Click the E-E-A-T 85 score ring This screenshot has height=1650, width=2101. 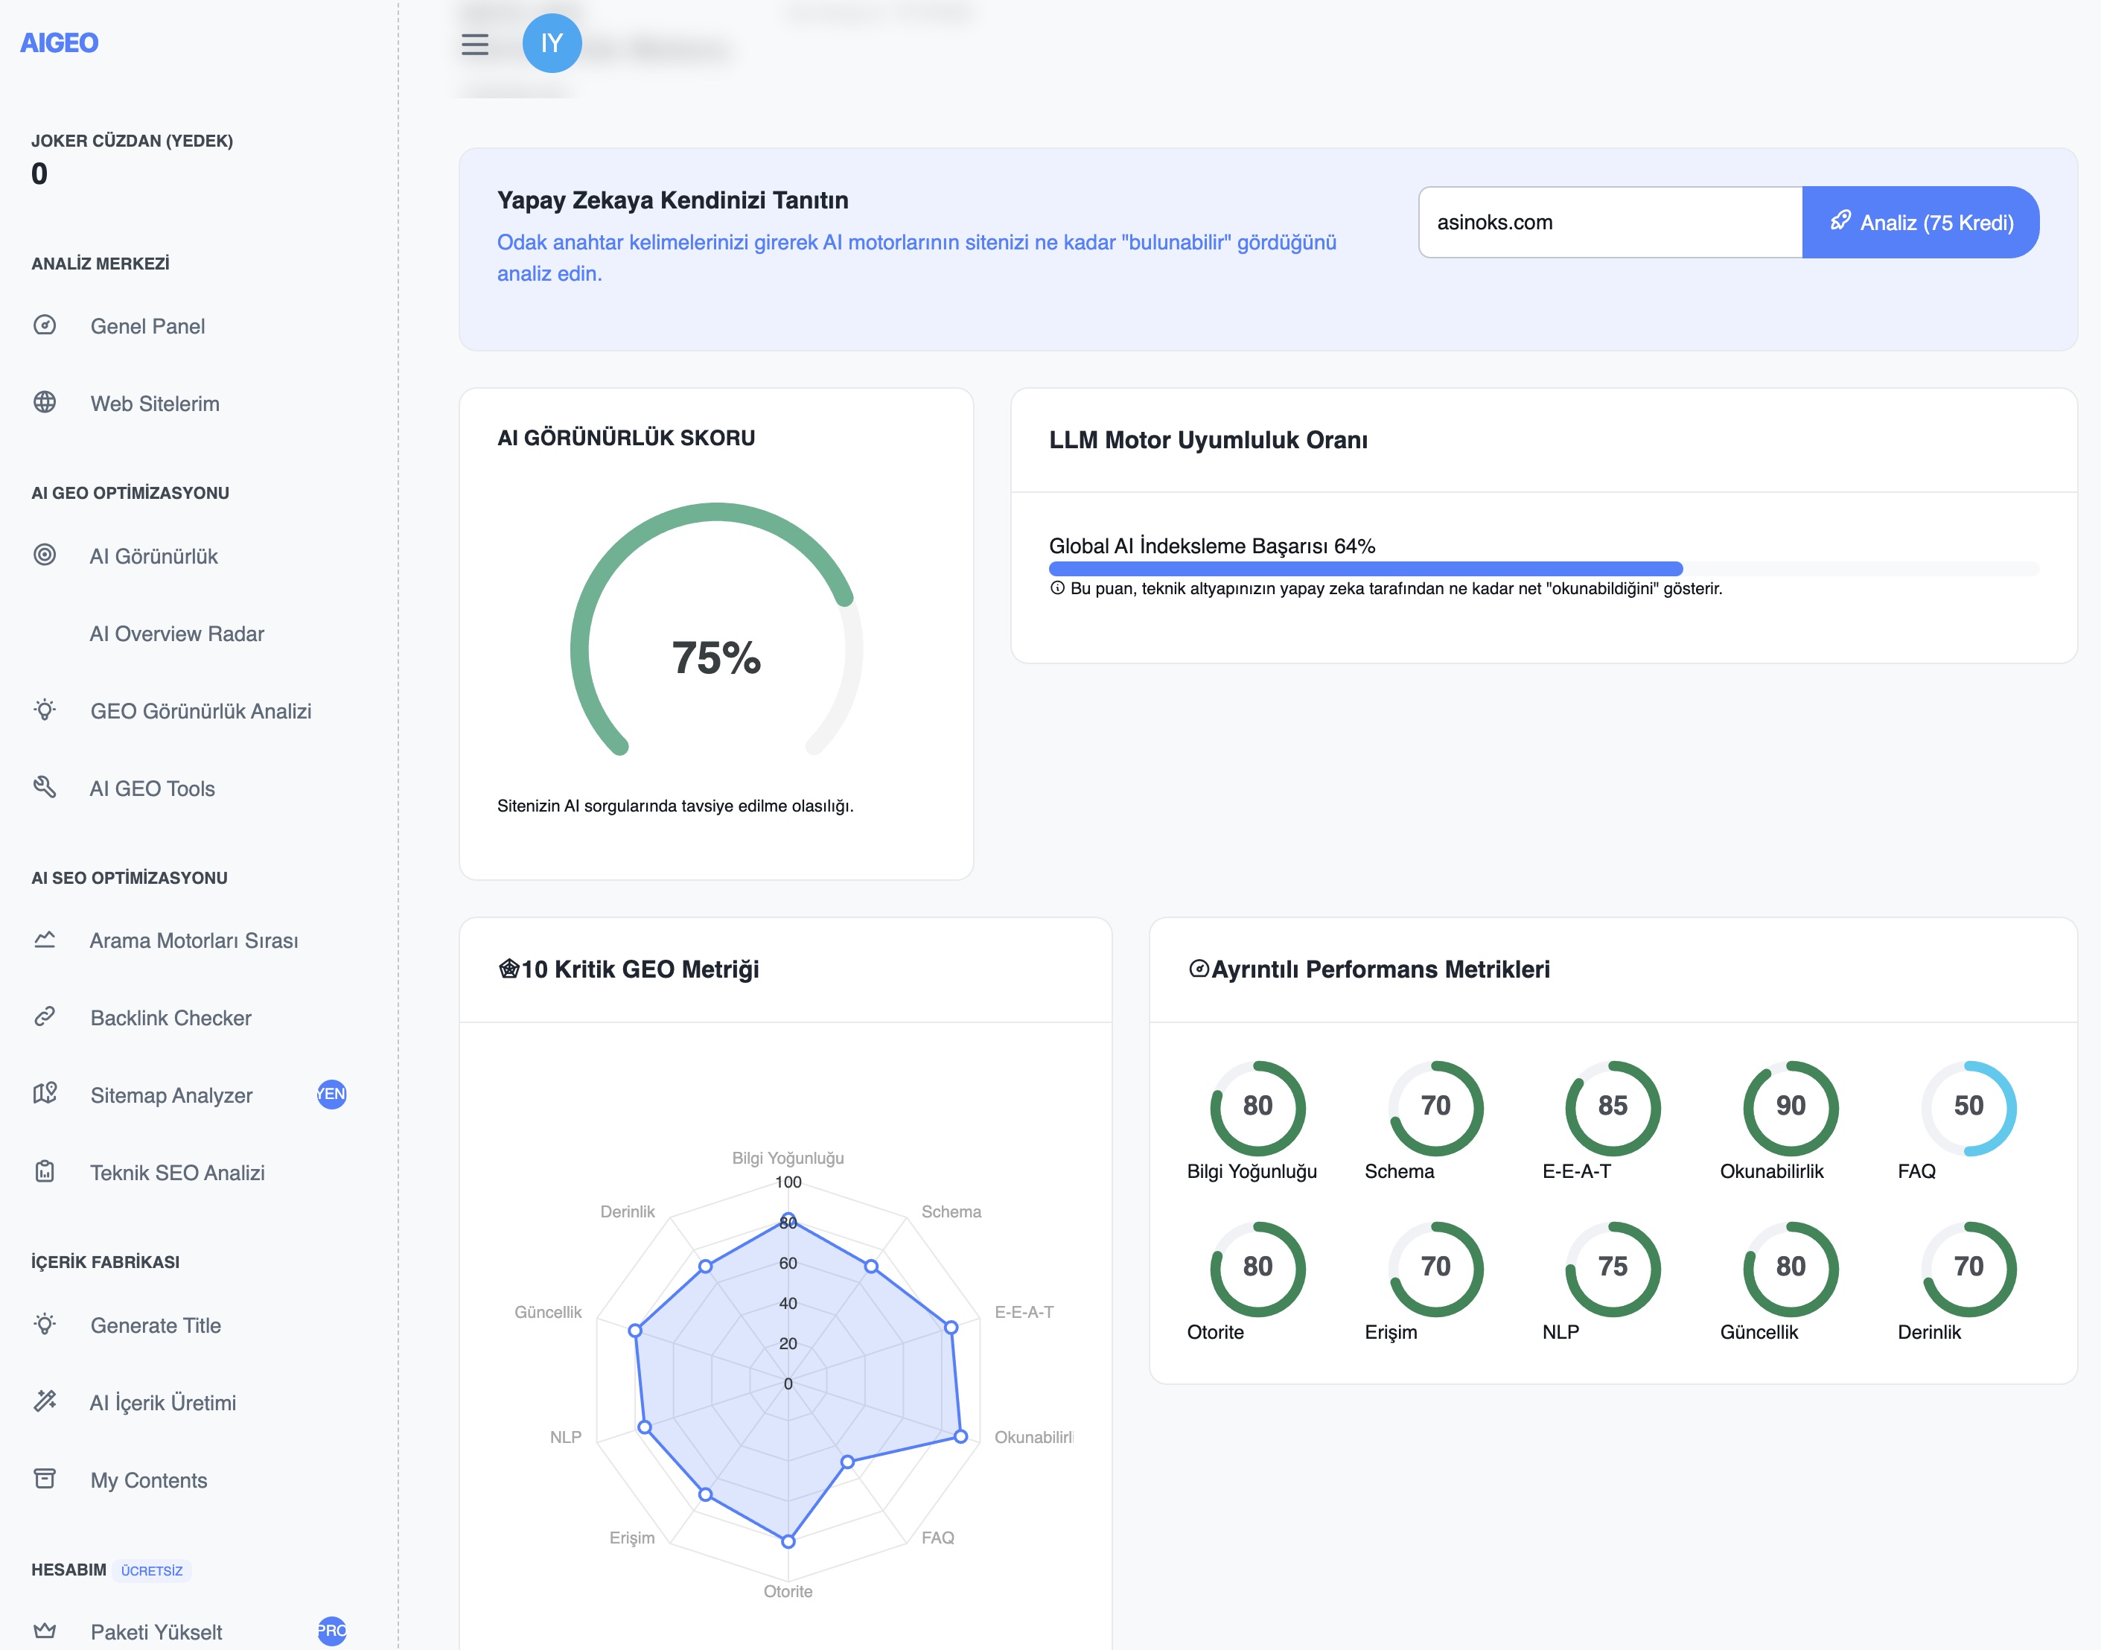click(1612, 1108)
